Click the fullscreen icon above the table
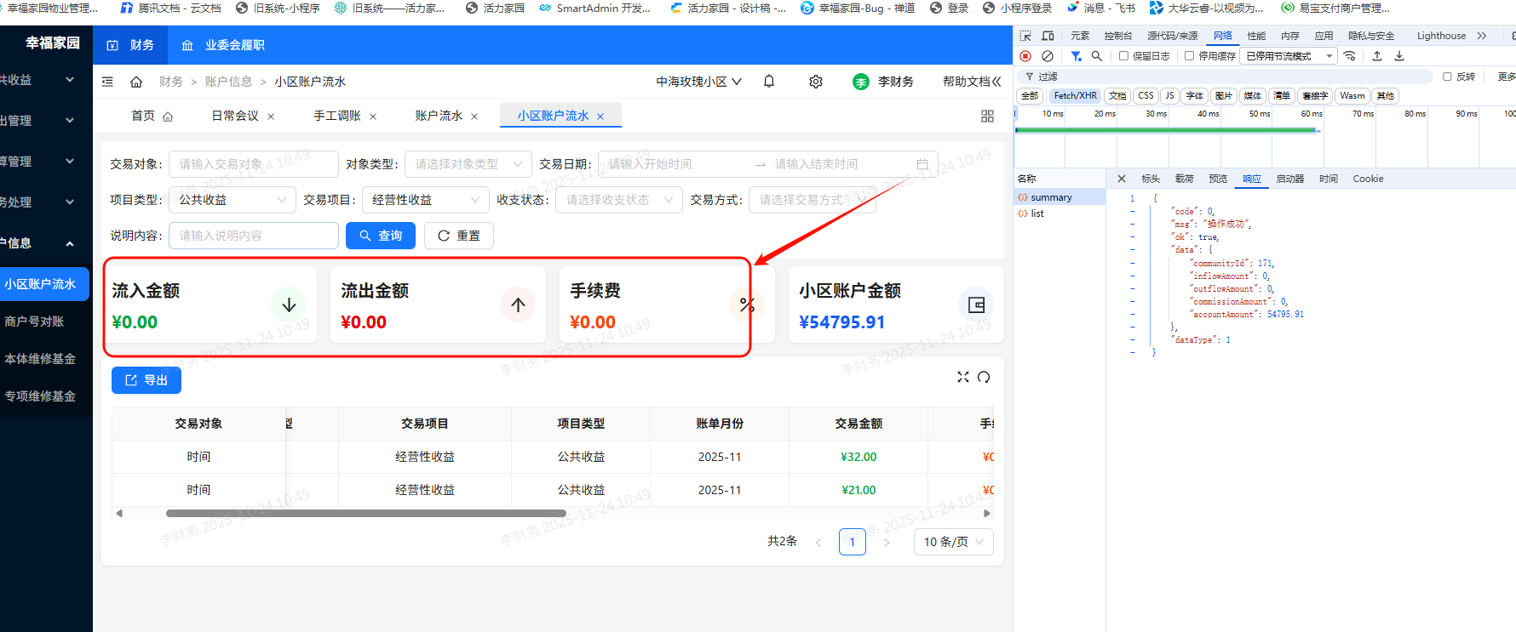The width and height of the screenshot is (1516, 632). [963, 377]
